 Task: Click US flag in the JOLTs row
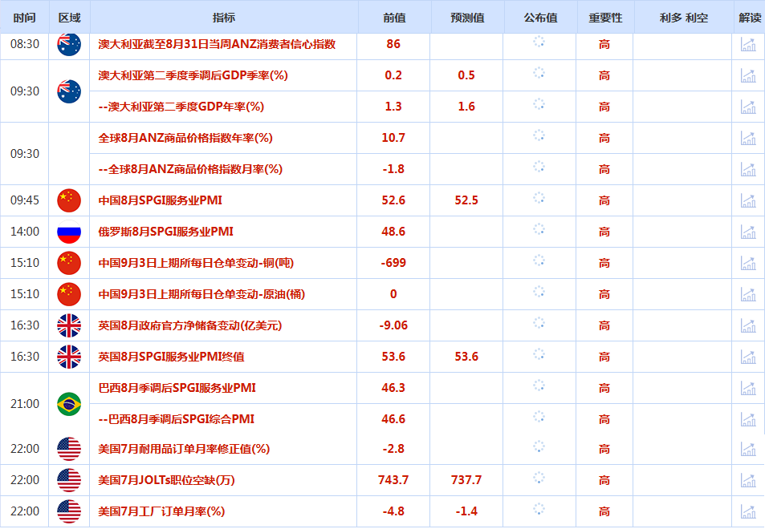[69, 480]
